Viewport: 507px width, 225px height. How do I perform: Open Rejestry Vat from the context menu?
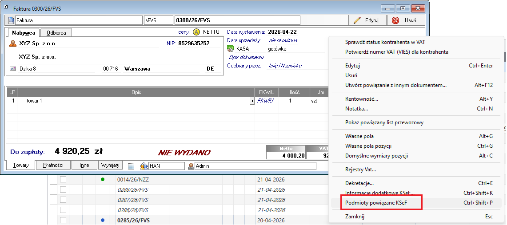[360, 170]
